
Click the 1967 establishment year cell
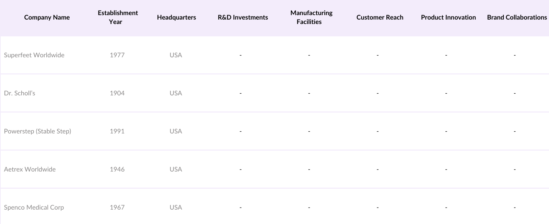coord(117,208)
